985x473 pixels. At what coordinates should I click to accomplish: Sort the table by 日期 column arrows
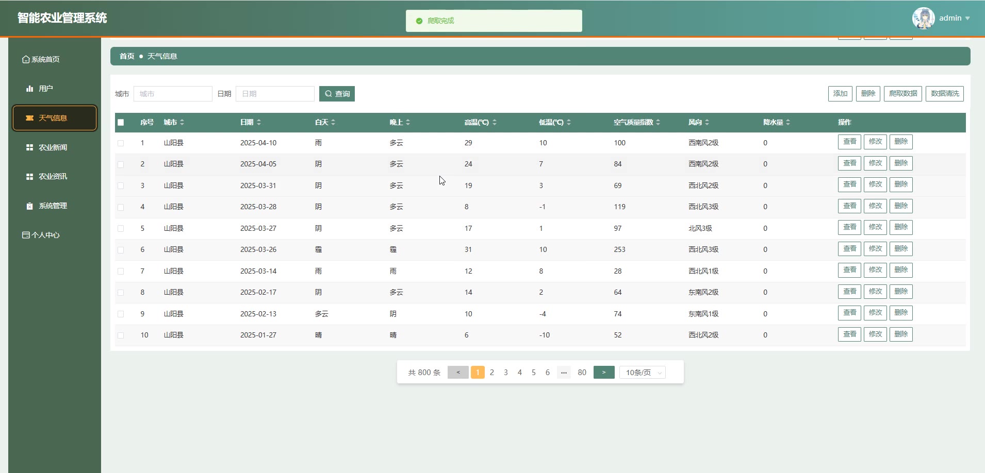[x=259, y=122]
